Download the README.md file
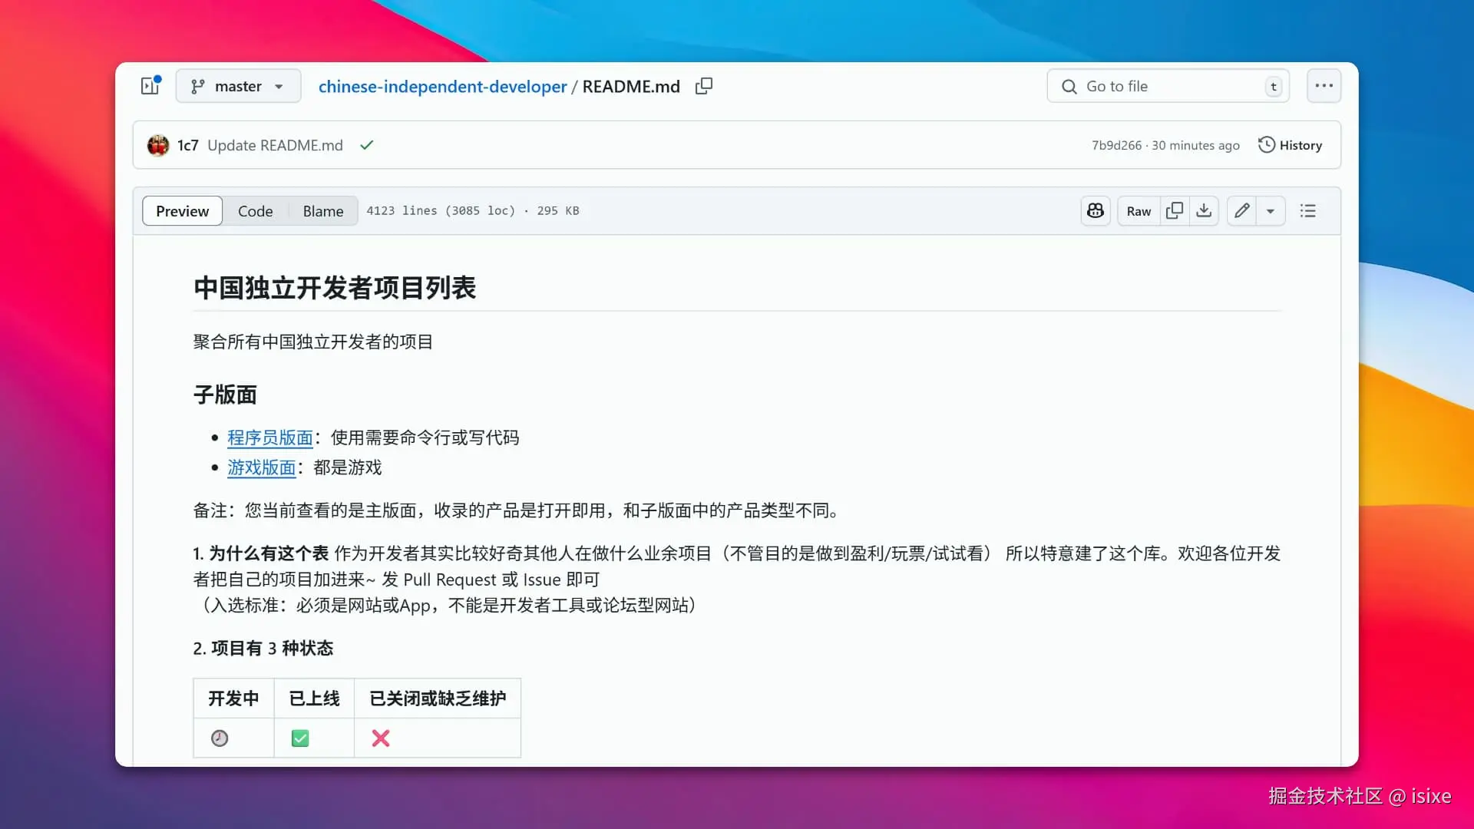Image resolution: width=1474 pixels, height=829 pixels. [1204, 210]
